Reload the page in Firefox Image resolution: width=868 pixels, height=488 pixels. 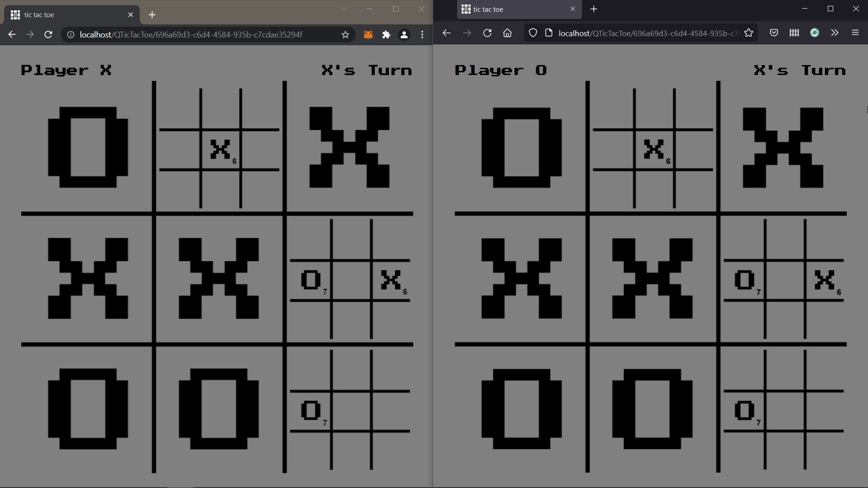pyautogui.click(x=487, y=33)
